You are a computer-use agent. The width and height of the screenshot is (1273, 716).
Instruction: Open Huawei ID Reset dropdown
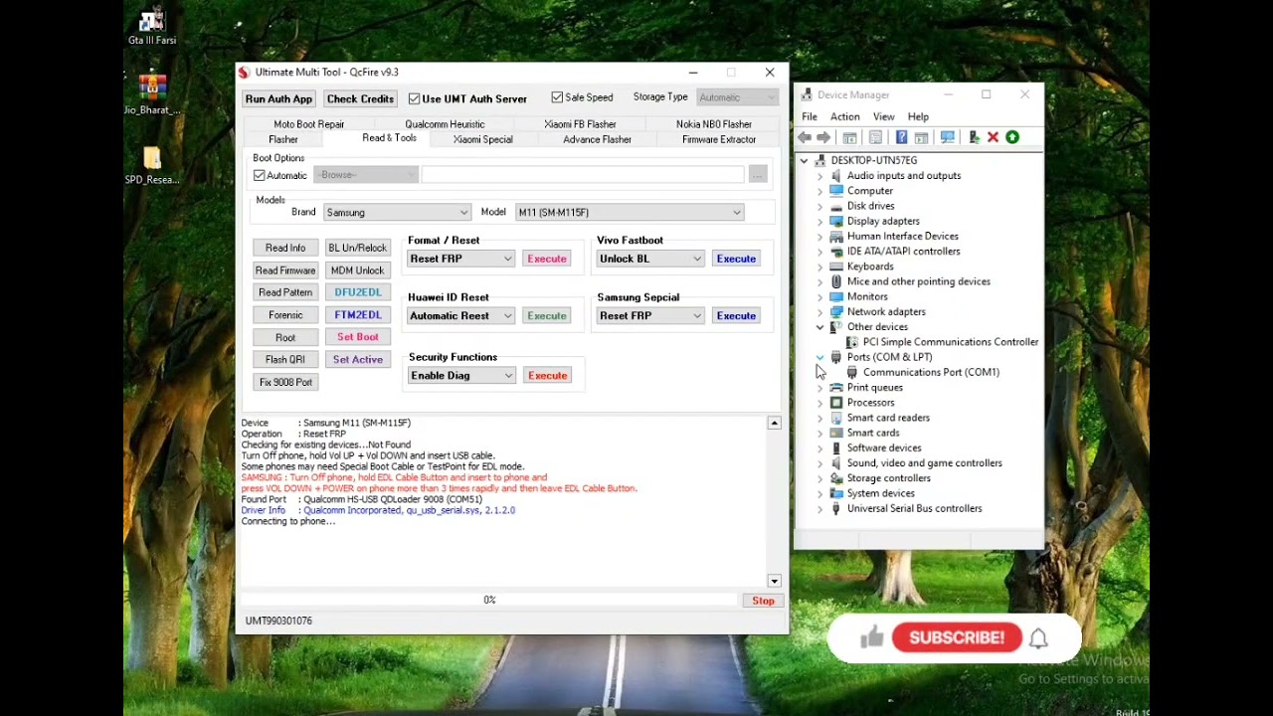point(460,316)
